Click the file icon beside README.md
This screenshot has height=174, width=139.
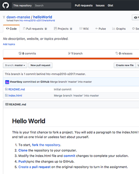pyautogui.click(x=6, y=89)
